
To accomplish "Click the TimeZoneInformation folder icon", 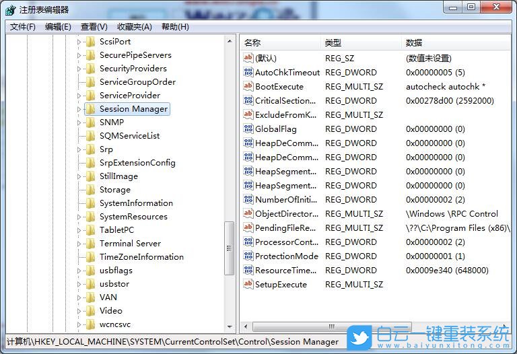I will point(91,257).
